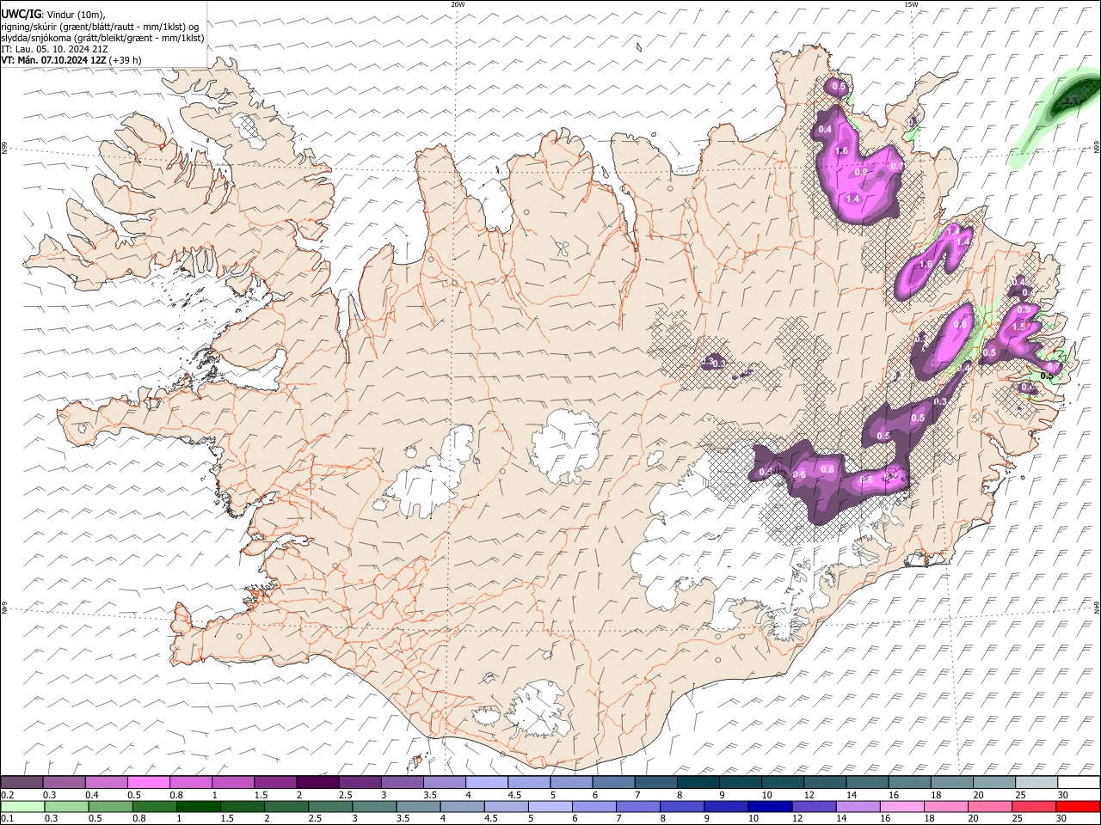Click the '0.2' label on upper legend scale
The width and height of the screenshot is (1101, 825).
[x=7, y=794]
